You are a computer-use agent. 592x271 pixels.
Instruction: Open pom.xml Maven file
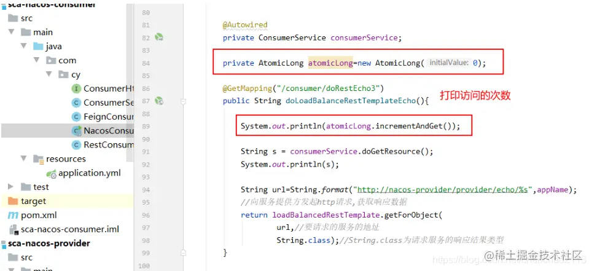point(39,215)
